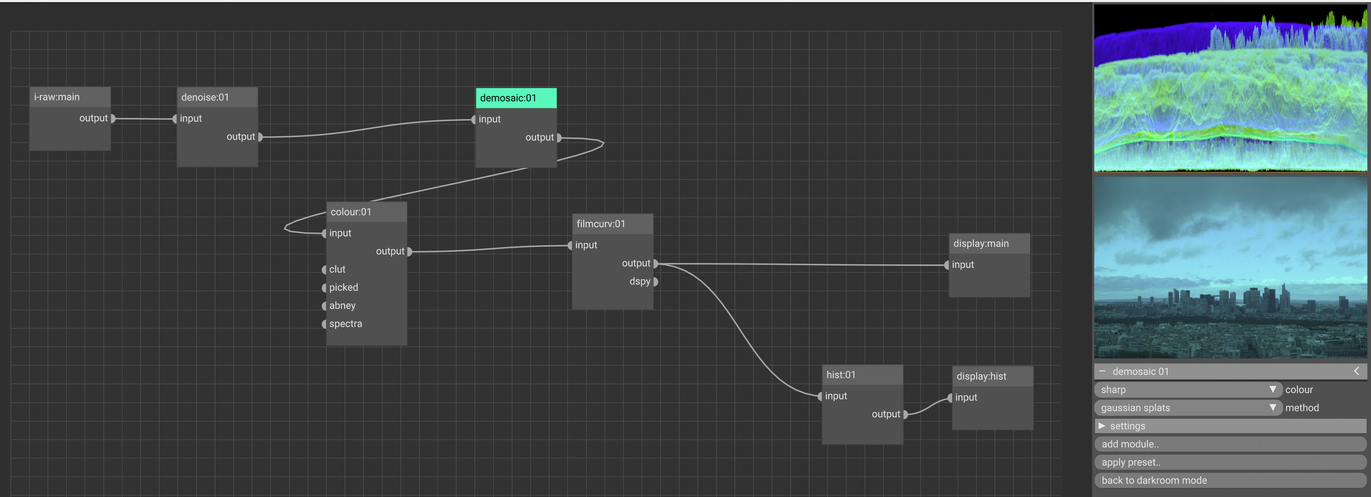The width and height of the screenshot is (1371, 497).
Task: Click the i-raw:main output connector
Action: tap(113, 119)
